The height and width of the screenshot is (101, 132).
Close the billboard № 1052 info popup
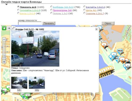pos(96,29)
